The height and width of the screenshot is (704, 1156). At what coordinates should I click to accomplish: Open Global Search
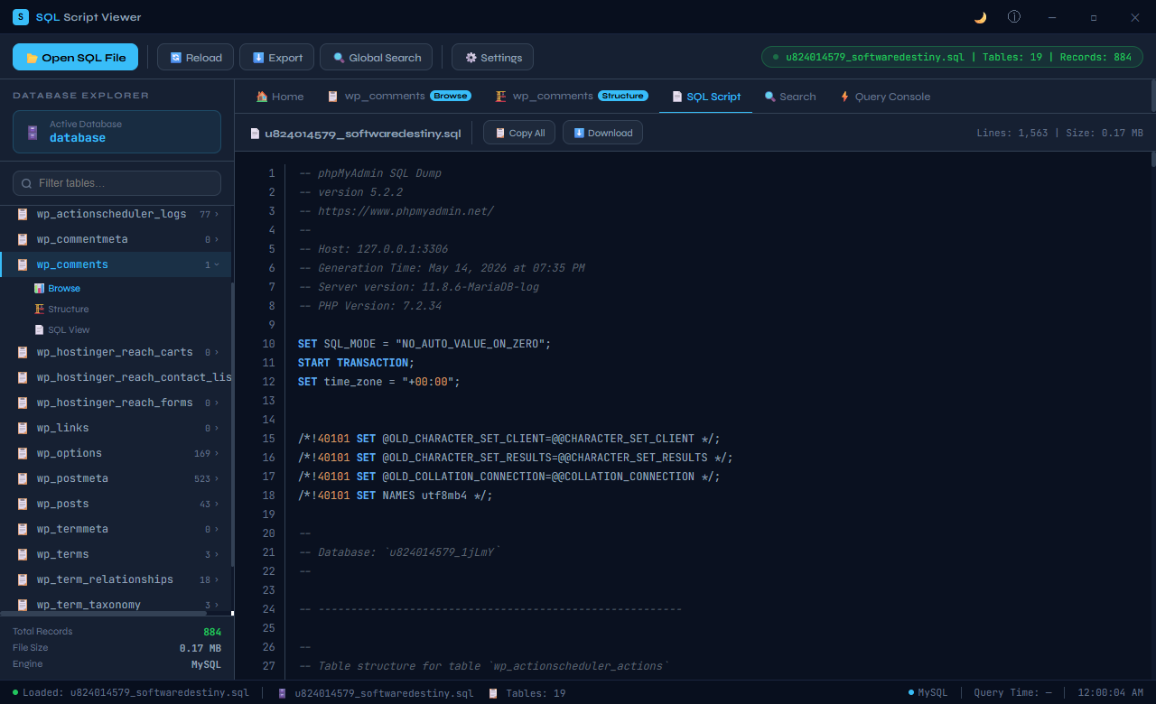coord(376,57)
